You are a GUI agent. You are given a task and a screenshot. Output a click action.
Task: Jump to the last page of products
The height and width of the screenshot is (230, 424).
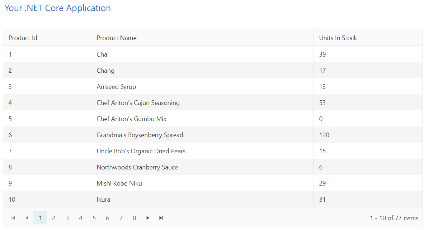161,217
